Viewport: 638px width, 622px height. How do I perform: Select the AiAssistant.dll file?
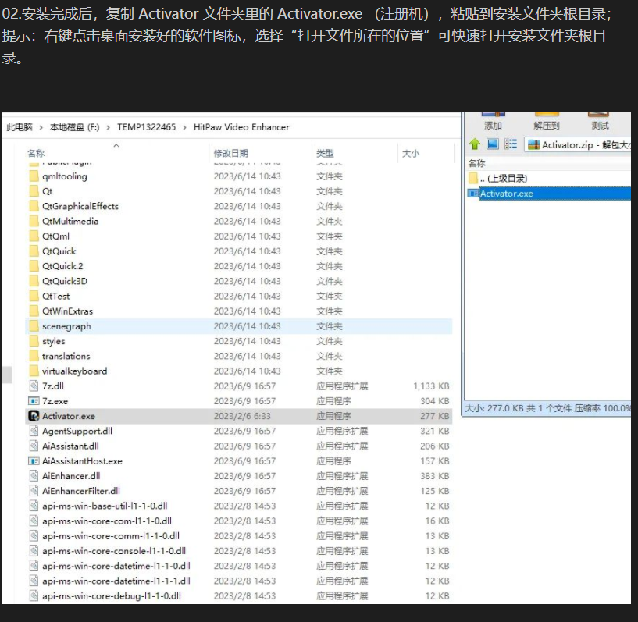tap(239, 446)
